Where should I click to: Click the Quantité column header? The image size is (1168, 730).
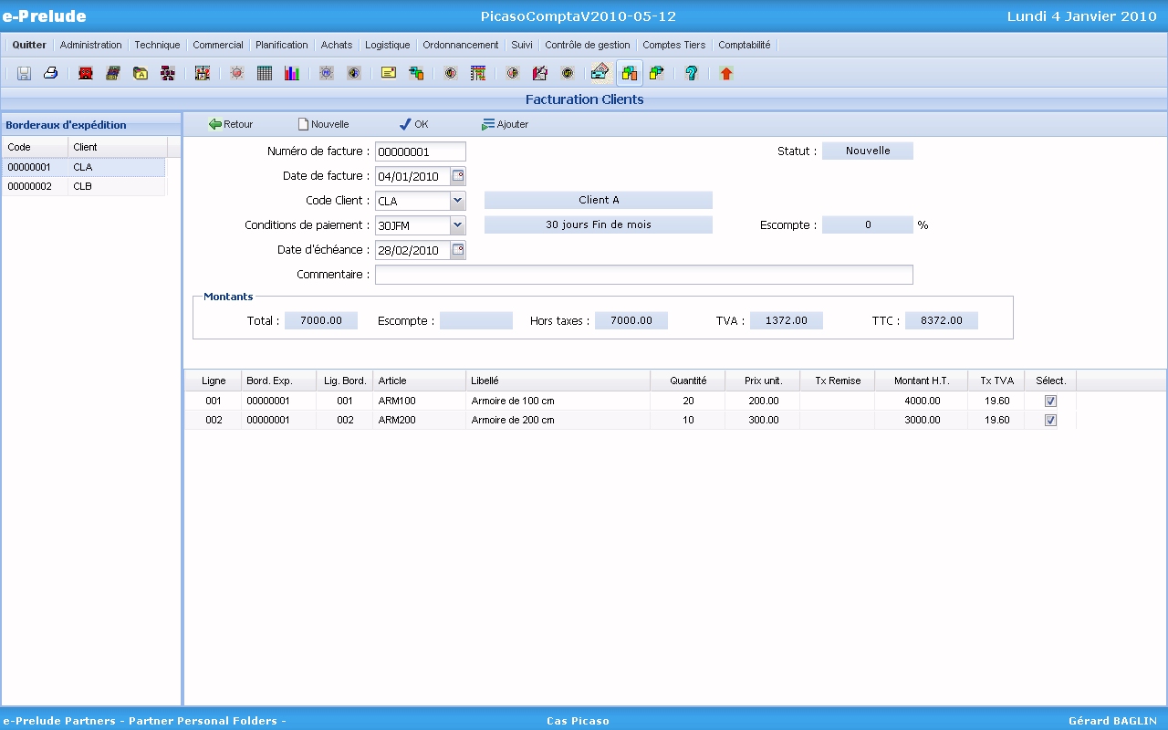pos(688,381)
